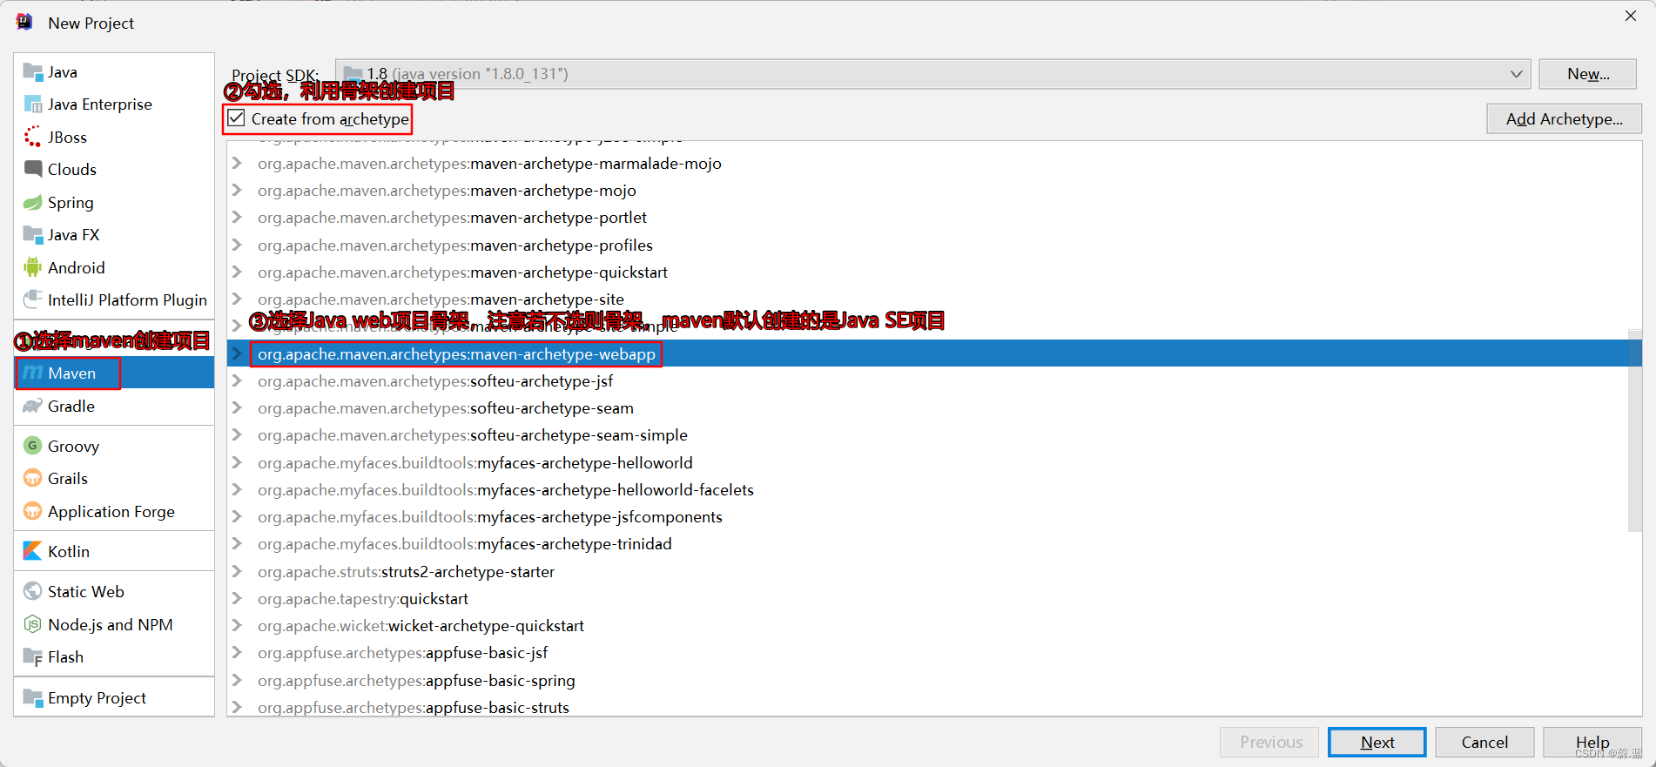Click the Grails icon
This screenshot has width=1656, height=767.
pos(33,478)
